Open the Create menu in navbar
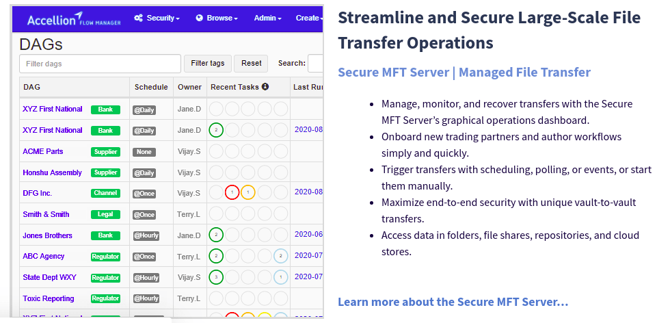The width and height of the screenshot is (670, 323). 308,18
